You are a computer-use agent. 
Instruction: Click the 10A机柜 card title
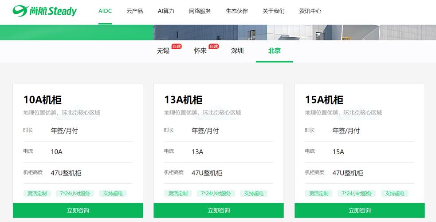click(42, 99)
